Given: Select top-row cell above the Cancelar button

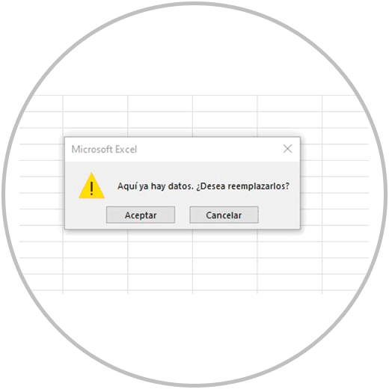Looking at the screenshot, I should [225, 103].
